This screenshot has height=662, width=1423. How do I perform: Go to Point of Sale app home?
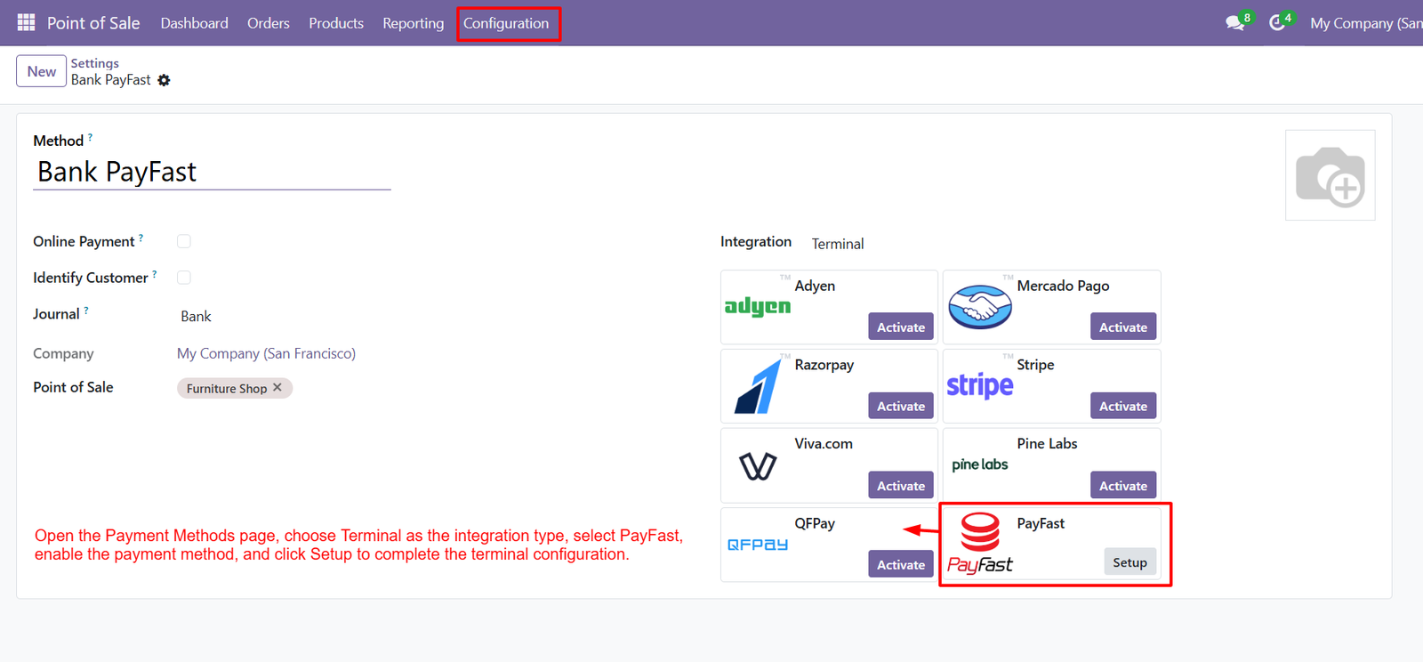coord(93,23)
